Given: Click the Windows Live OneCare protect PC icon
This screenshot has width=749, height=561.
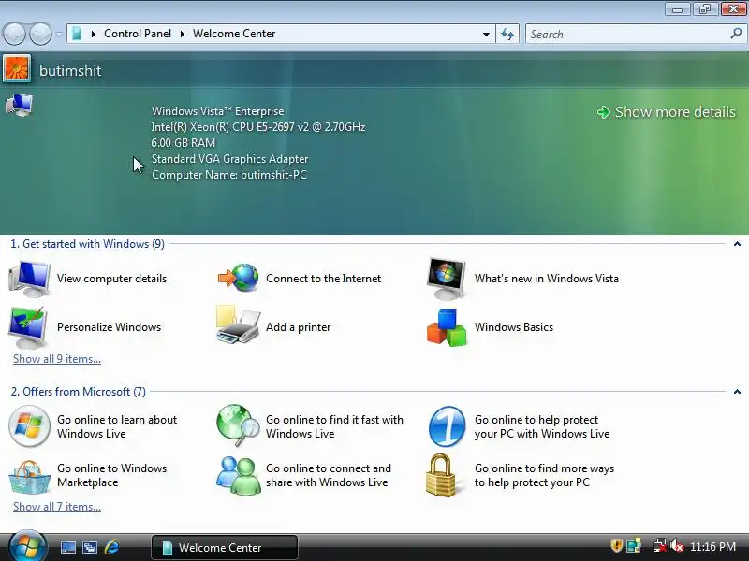Looking at the screenshot, I should pyautogui.click(x=447, y=426).
